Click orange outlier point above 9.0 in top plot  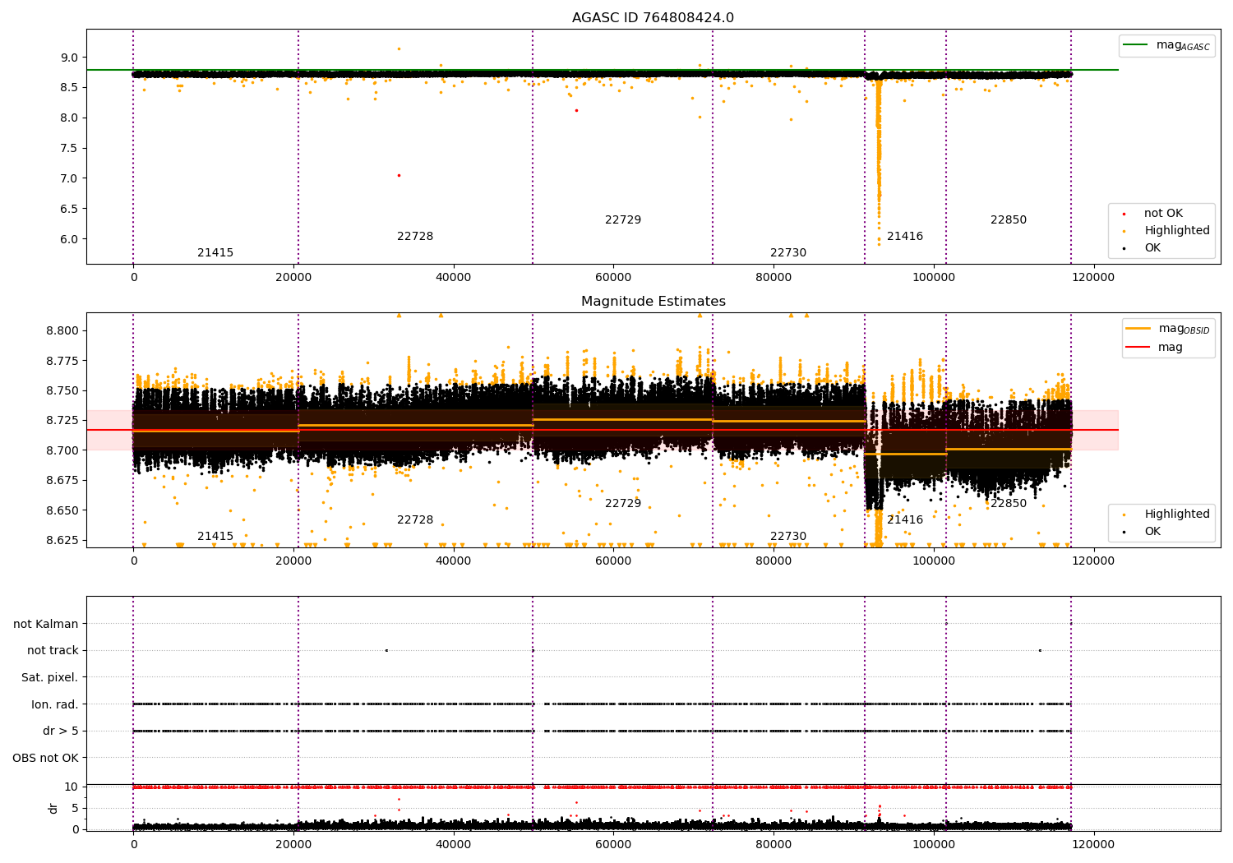click(x=399, y=48)
